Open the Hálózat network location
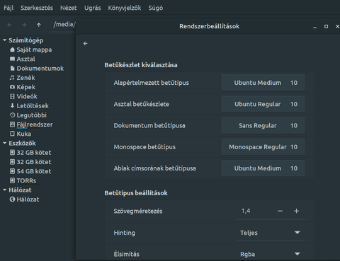Image resolution: width=340 pixels, height=261 pixels. pos(24,199)
